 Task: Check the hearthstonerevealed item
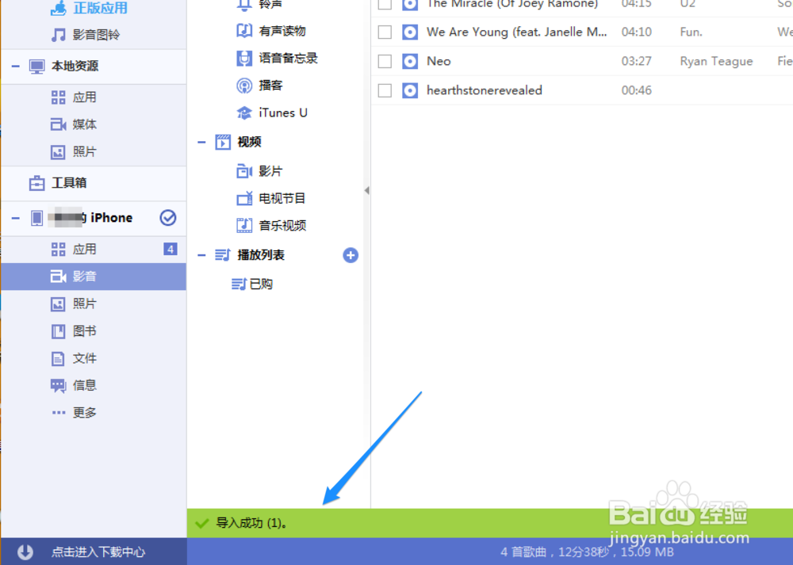[385, 90]
